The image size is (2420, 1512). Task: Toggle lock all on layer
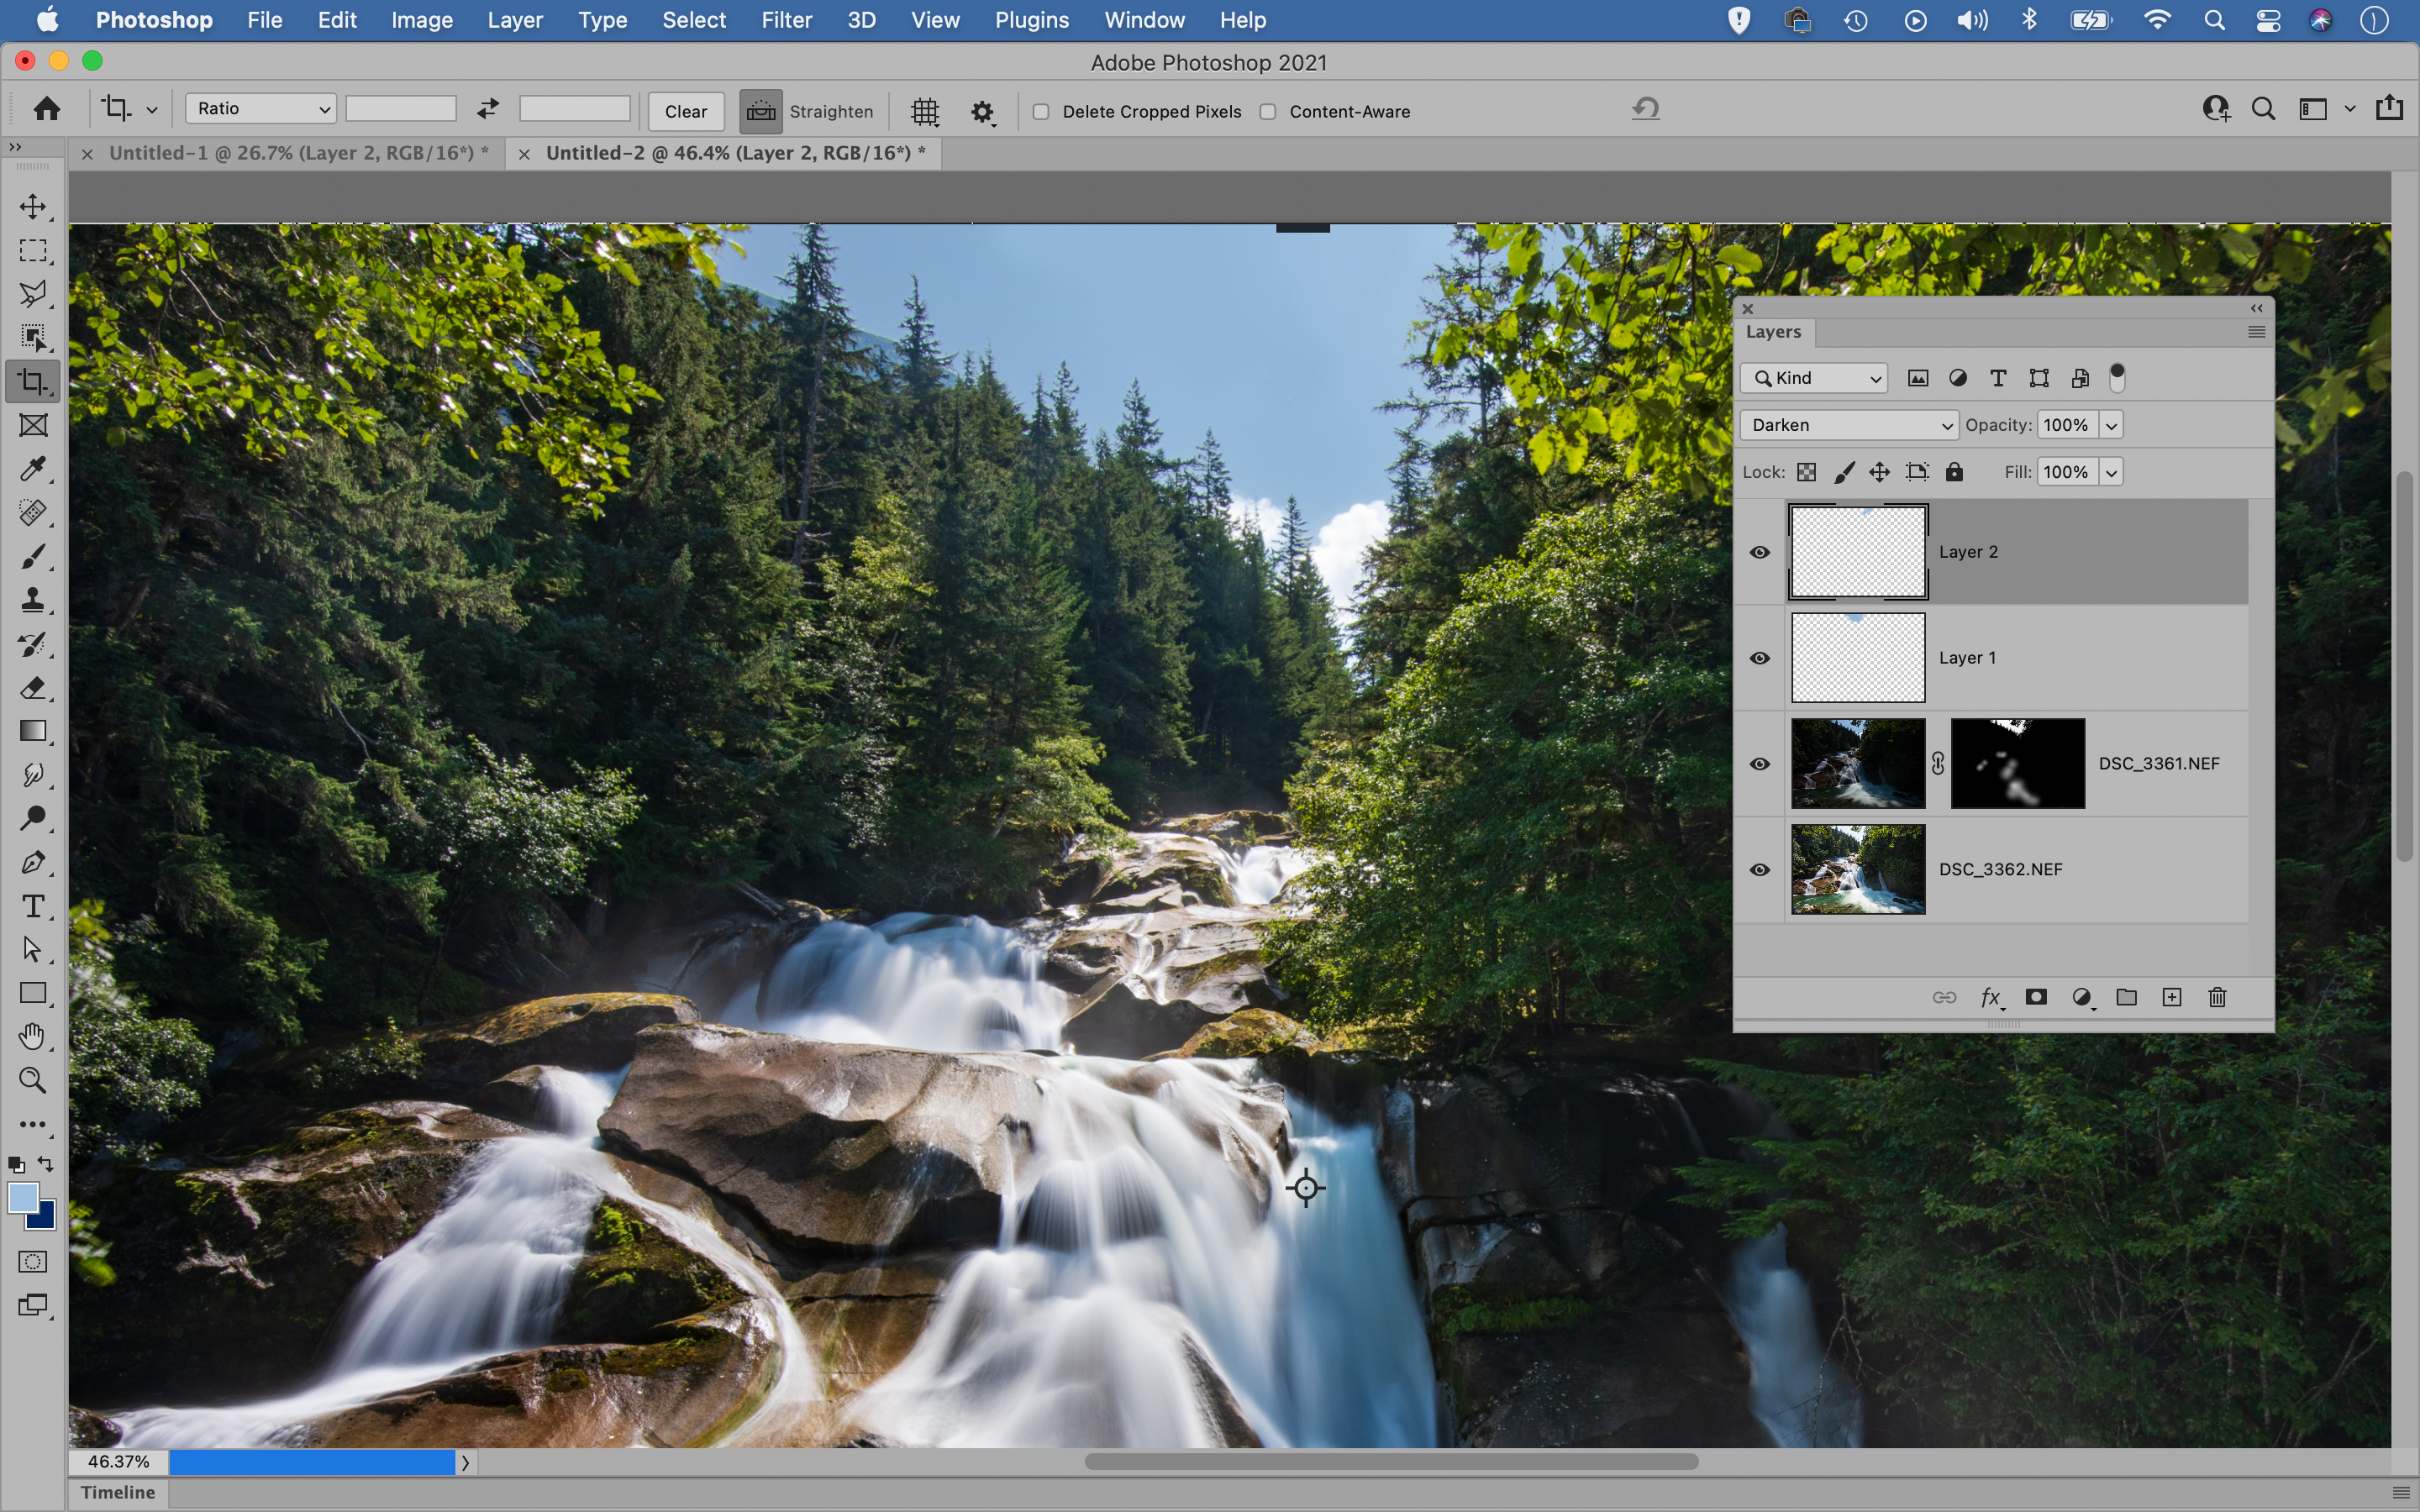tap(1955, 472)
